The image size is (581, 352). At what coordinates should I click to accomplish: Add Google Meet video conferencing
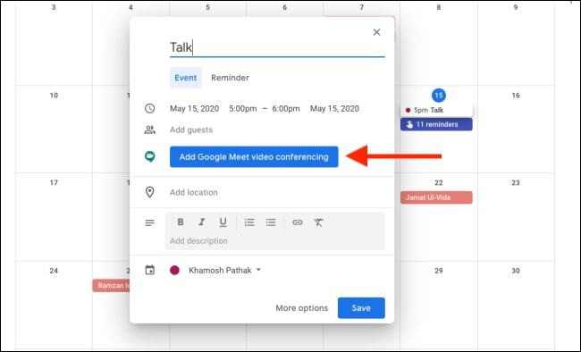pyautogui.click(x=254, y=156)
